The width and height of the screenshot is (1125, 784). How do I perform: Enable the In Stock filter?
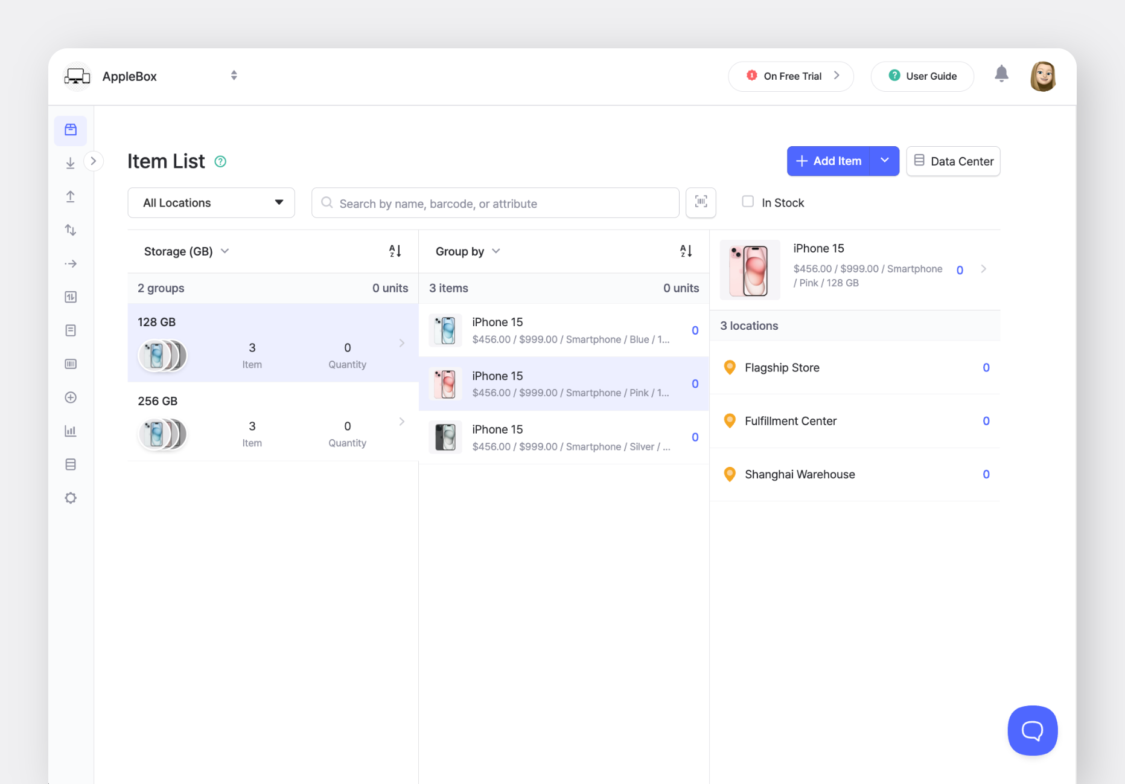click(748, 202)
